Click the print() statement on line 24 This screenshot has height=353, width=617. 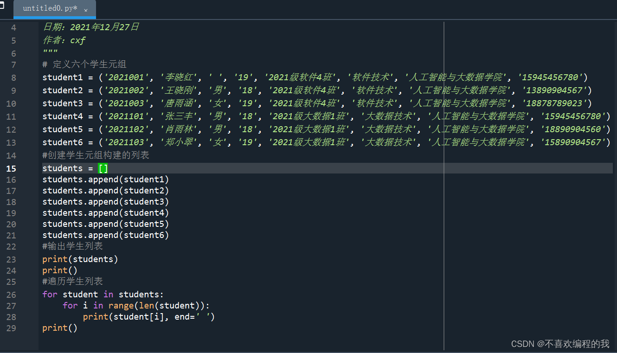(60, 270)
